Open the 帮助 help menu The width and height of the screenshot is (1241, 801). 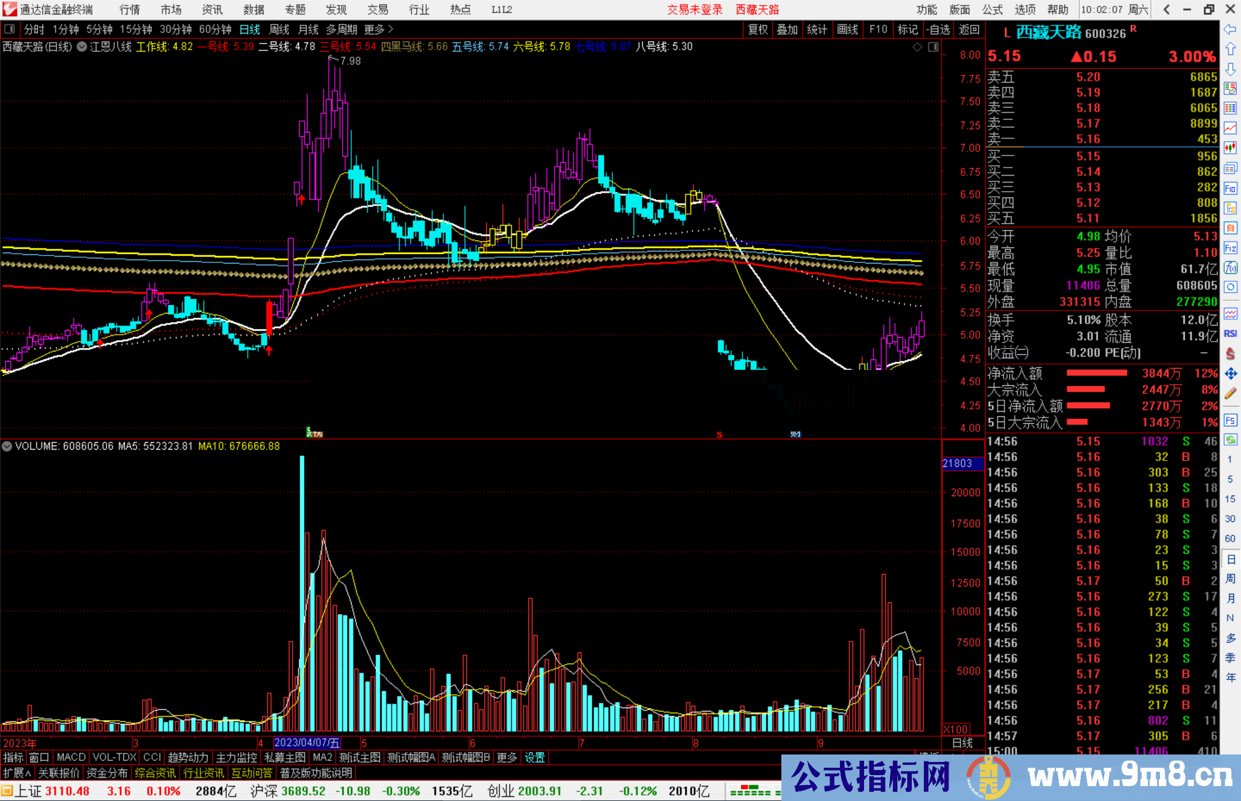[1058, 9]
